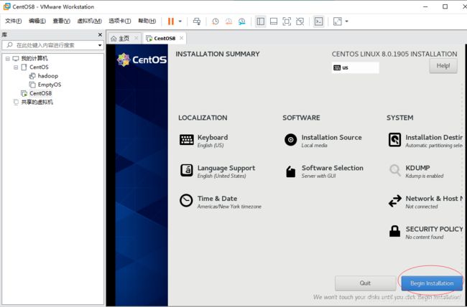Select the CentOS8 VM in library tree
Screen dimensions: 467x307
click(x=40, y=93)
